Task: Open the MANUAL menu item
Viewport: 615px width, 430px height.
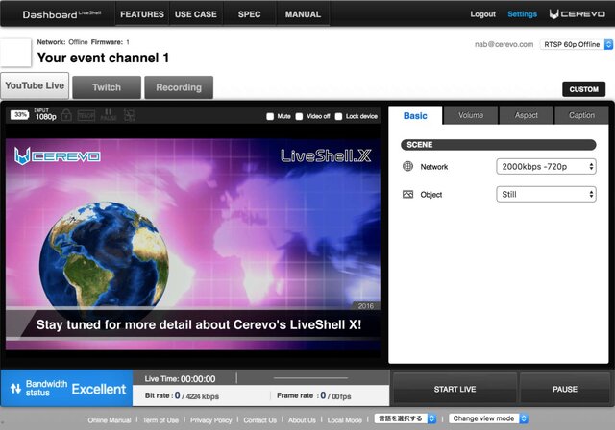Action: tap(303, 14)
